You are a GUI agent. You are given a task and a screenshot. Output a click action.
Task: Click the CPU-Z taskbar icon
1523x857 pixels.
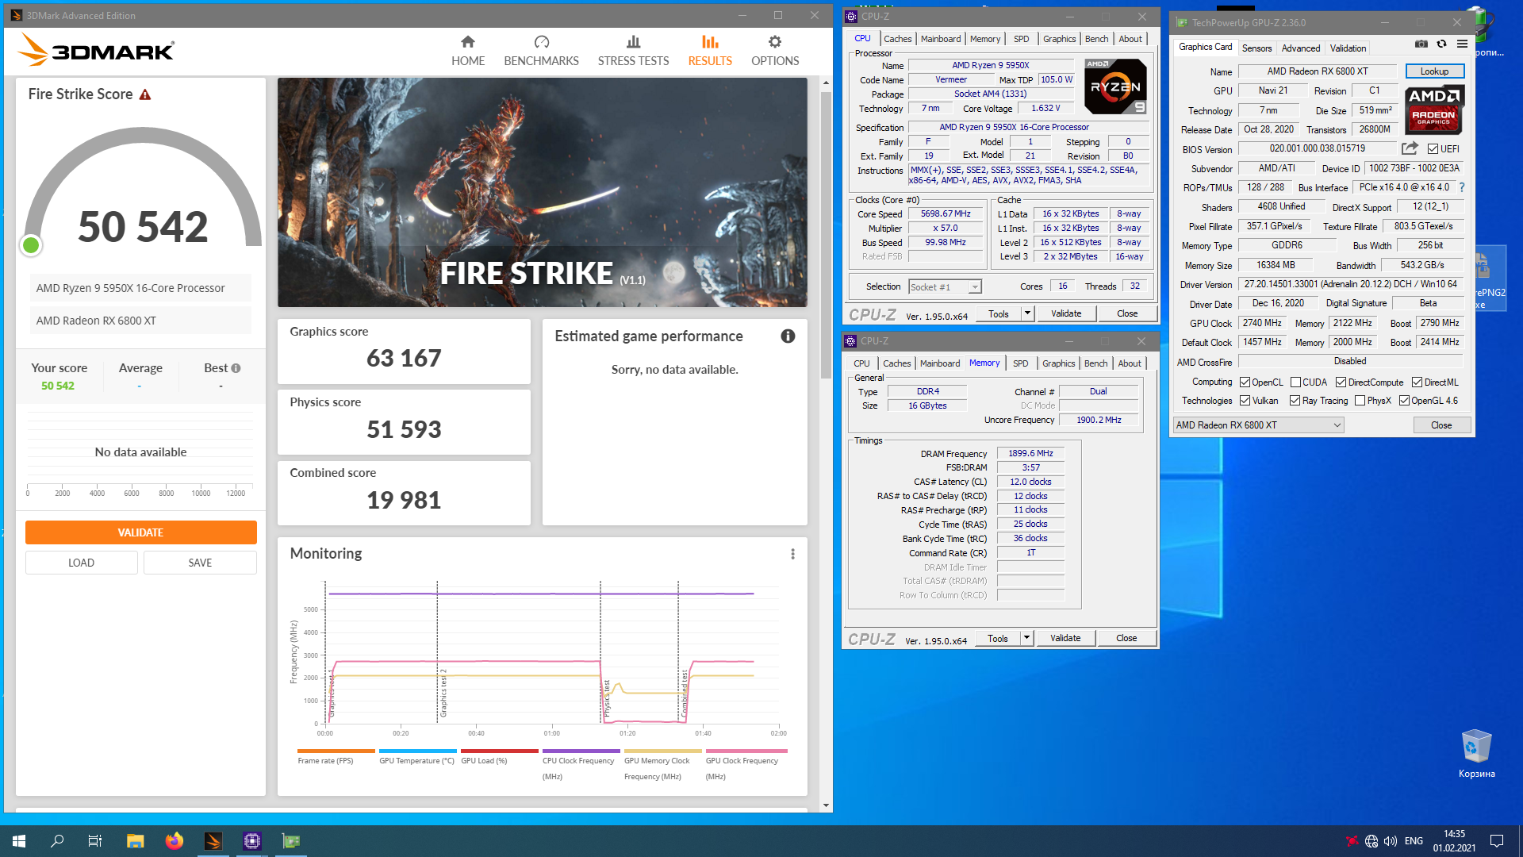252,841
